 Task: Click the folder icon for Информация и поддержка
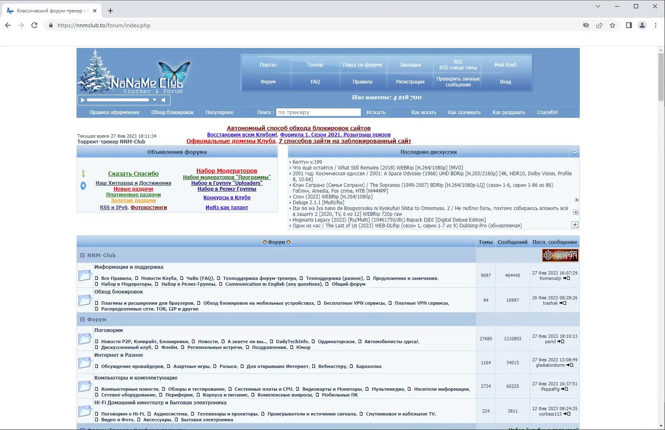(85, 275)
